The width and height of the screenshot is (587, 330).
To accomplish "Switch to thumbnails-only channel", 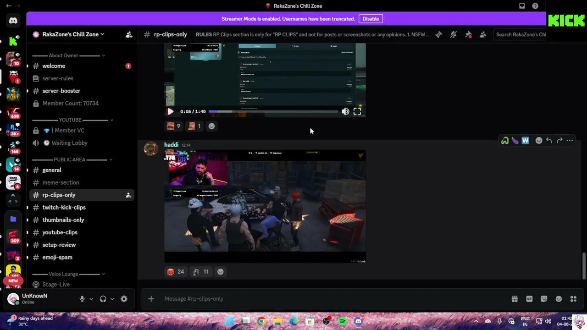I will pyautogui.click(x=82, y=220).
